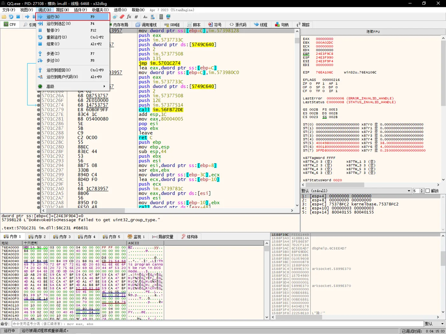Toggle the 解锁 (unlock) checkbox

click(428, 191)
